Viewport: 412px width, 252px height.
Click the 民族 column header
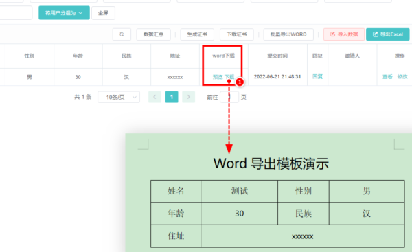coord(126,56)
